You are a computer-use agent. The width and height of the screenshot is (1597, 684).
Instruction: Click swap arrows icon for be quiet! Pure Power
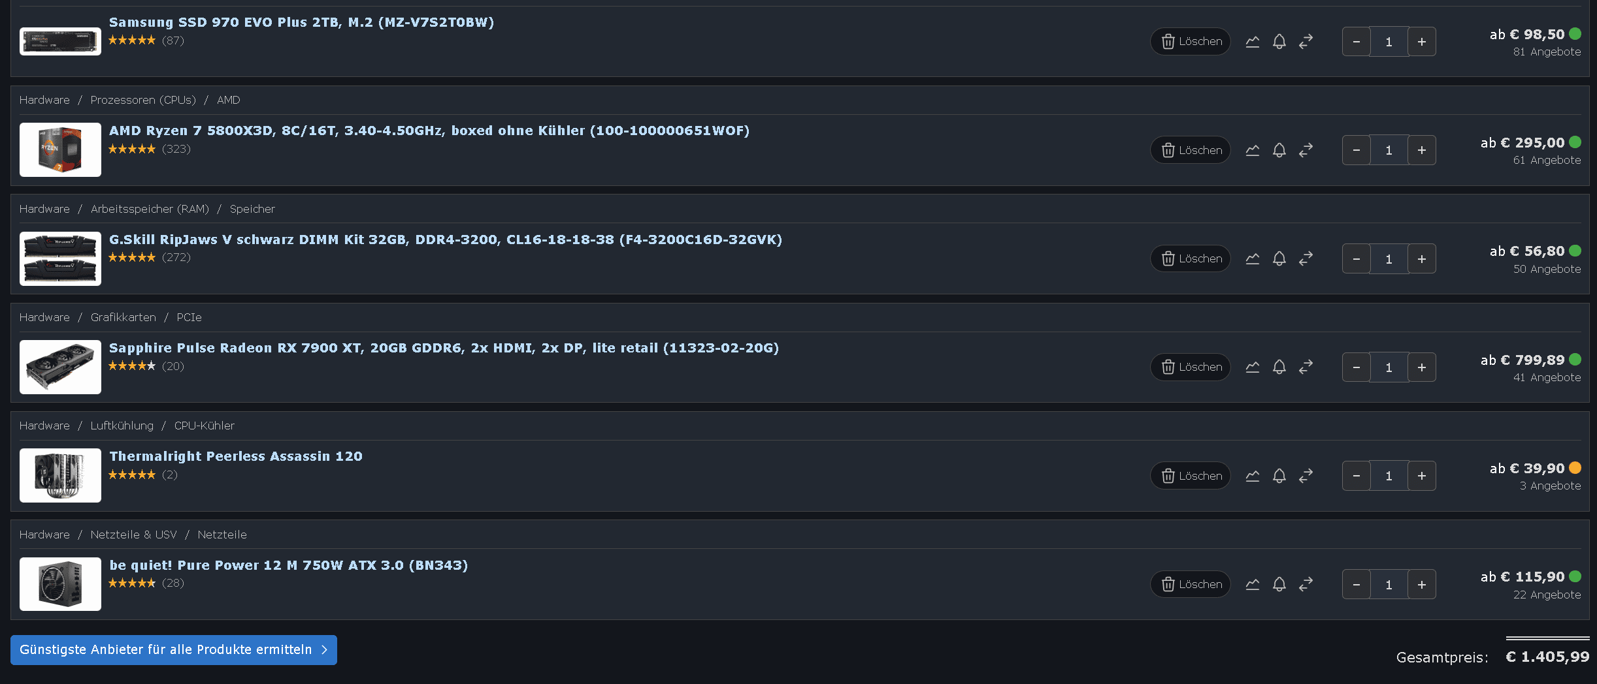[x=1306, y=585]
